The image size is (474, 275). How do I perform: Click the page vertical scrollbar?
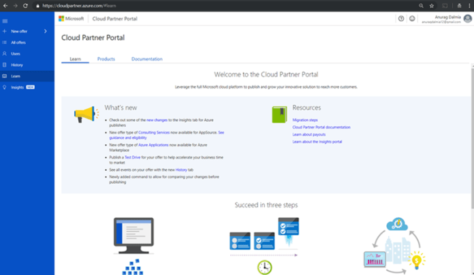tap(472, 138)
